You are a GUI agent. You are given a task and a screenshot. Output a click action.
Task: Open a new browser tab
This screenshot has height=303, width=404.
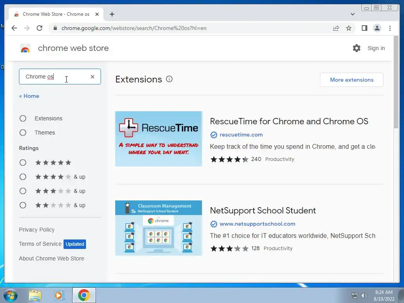[112, 14]
